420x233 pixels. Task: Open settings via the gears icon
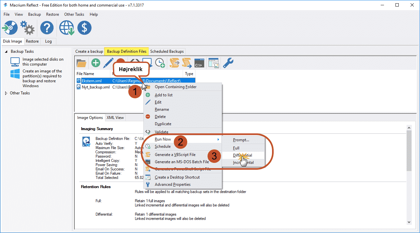(x=27, y=28)
